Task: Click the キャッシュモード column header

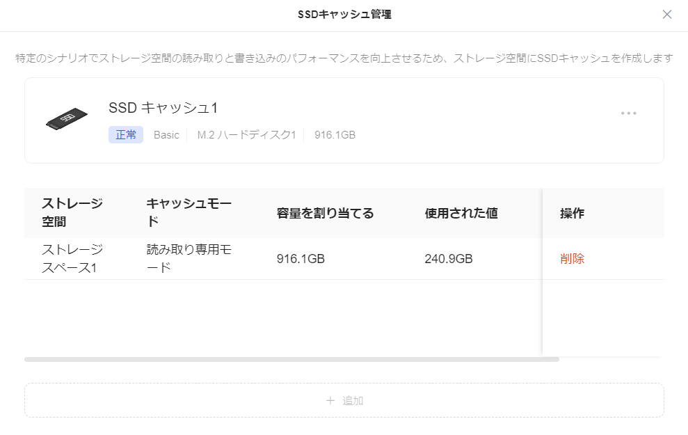Action: tap(189, 212)
